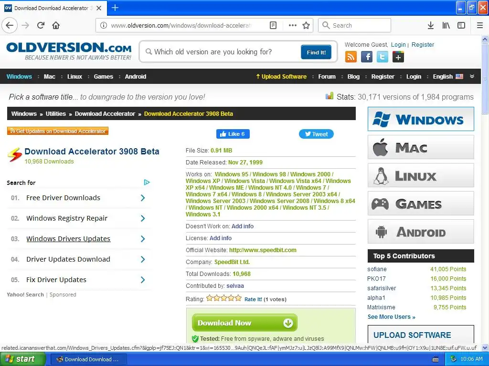Click Utilities in the breadcrumb
The width and height of the screenshot is (489, 366).
pos(56,113)
